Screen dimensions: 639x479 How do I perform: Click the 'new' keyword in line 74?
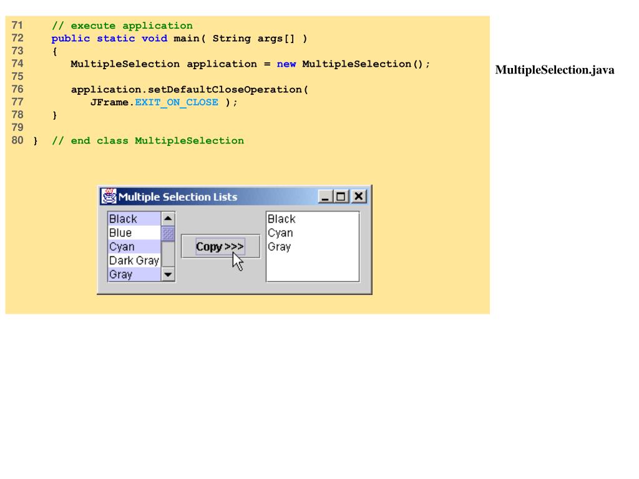pyautogui.click(x=286, y=64)
